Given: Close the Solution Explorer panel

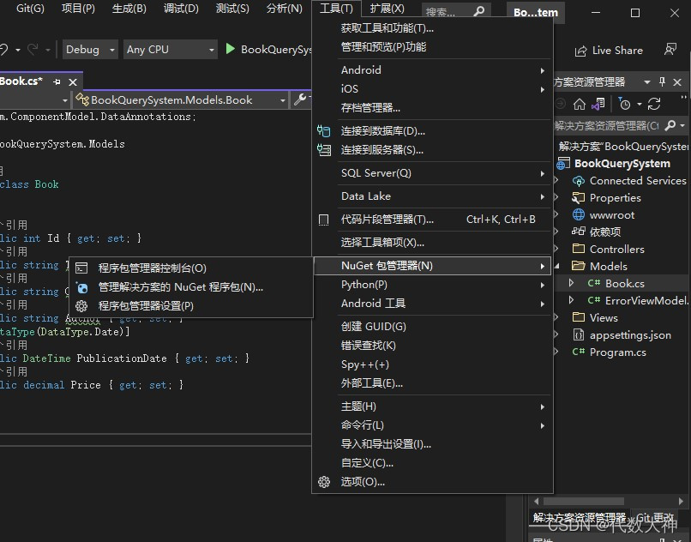Looking at the screenshot, I should coord(678,82).
